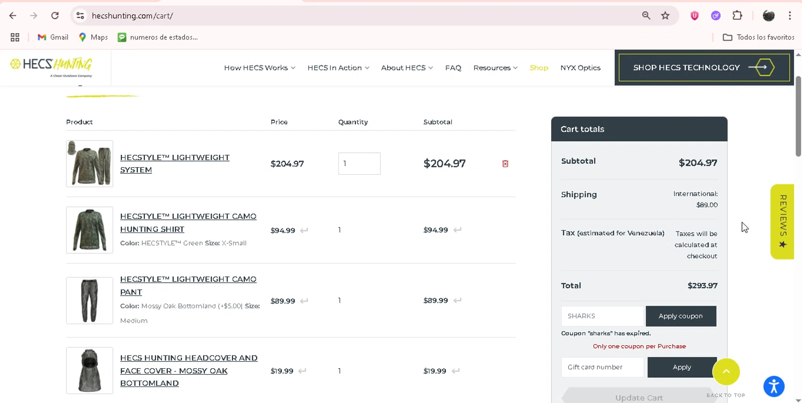Open the Extensions puzzle icon
The height and width of the screenshot is (403, 802).
737,15
